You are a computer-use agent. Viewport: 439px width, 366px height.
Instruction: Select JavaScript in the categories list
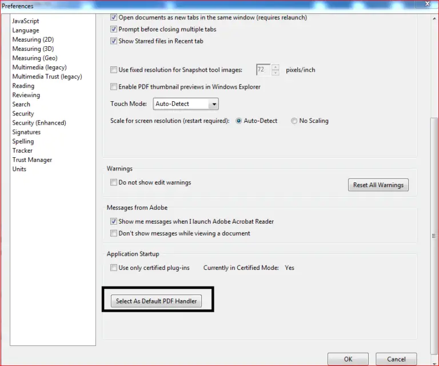click(26, 21)
